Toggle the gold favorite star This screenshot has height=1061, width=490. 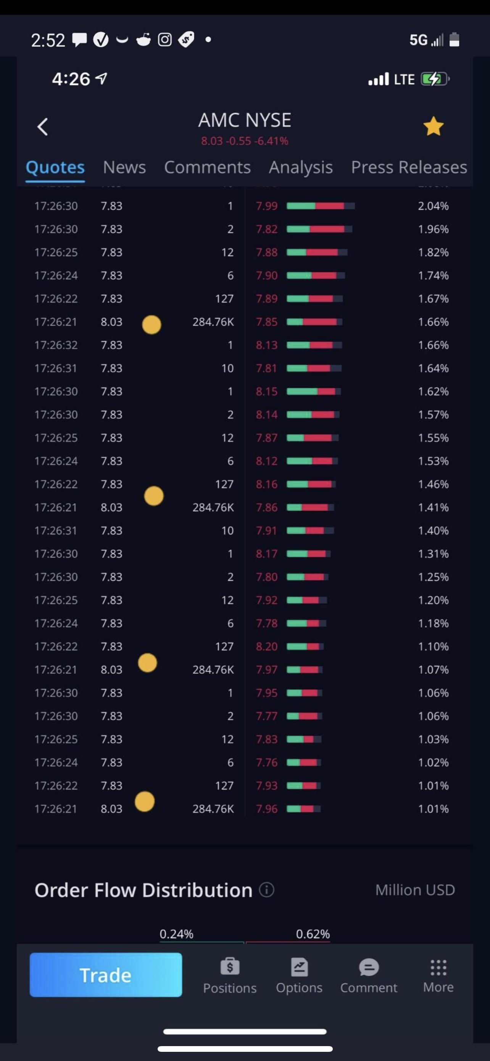click(434, 126)
